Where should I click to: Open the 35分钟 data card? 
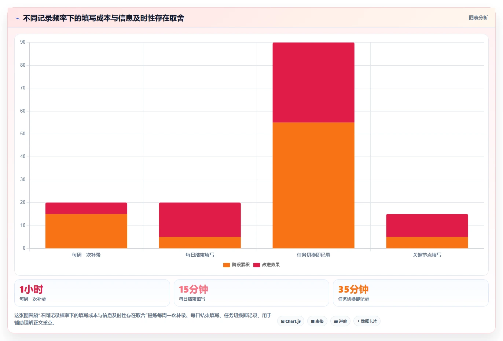[x=411, y=293]
